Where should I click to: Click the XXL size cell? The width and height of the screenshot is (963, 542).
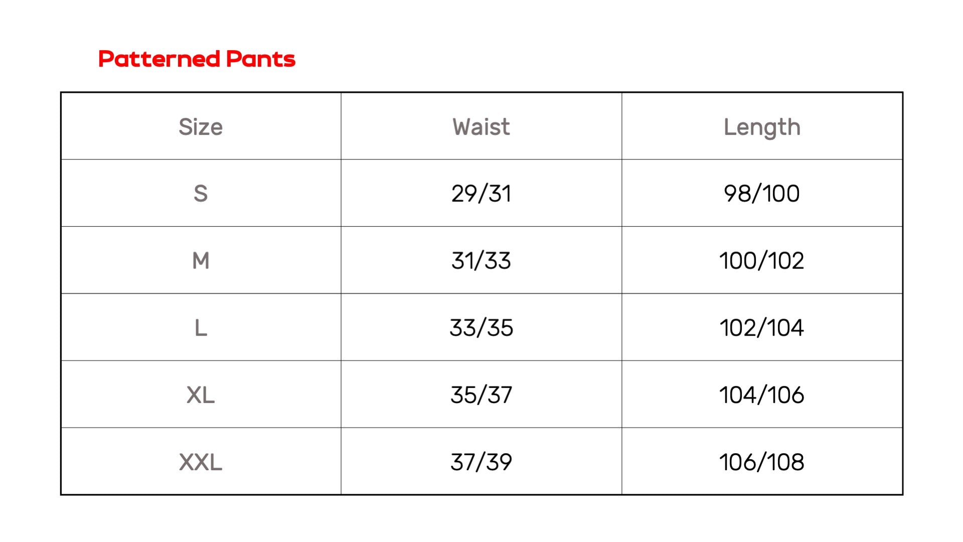pos(201,462)
